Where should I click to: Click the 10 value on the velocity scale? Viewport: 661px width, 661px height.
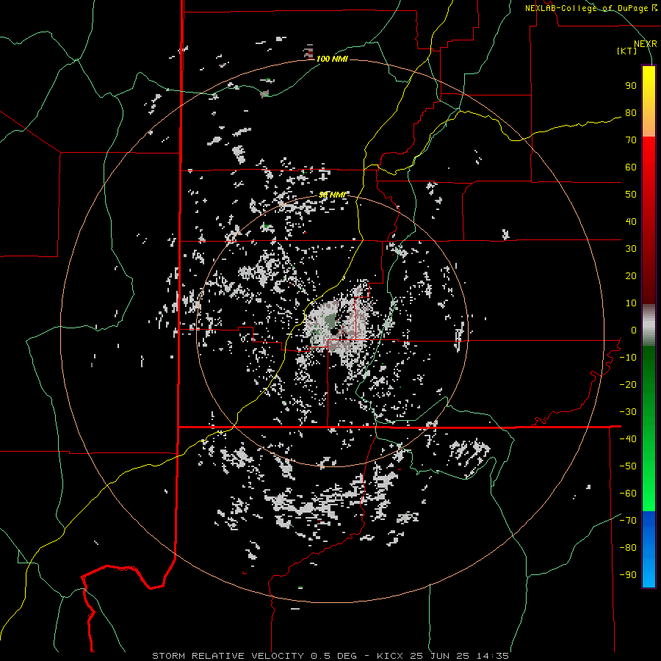(631, 303)
